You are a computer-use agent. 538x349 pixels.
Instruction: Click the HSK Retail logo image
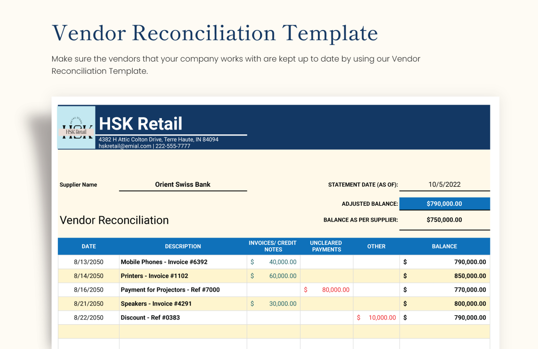click(76, 128)
